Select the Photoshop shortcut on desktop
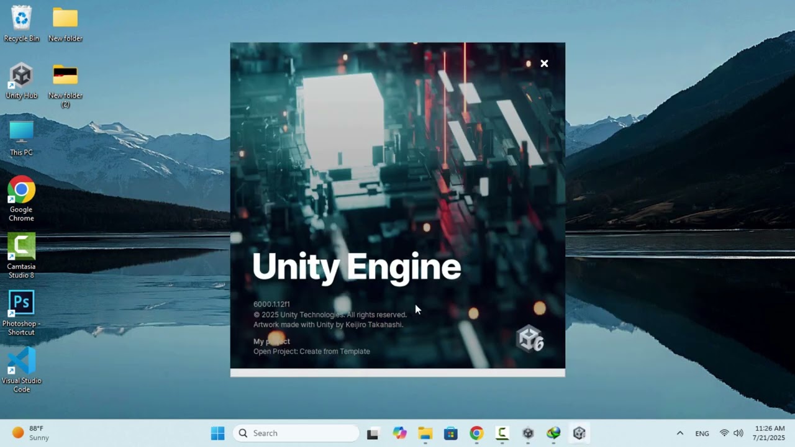Viewport: 795px width, 447px height. (x=21, y=313)
